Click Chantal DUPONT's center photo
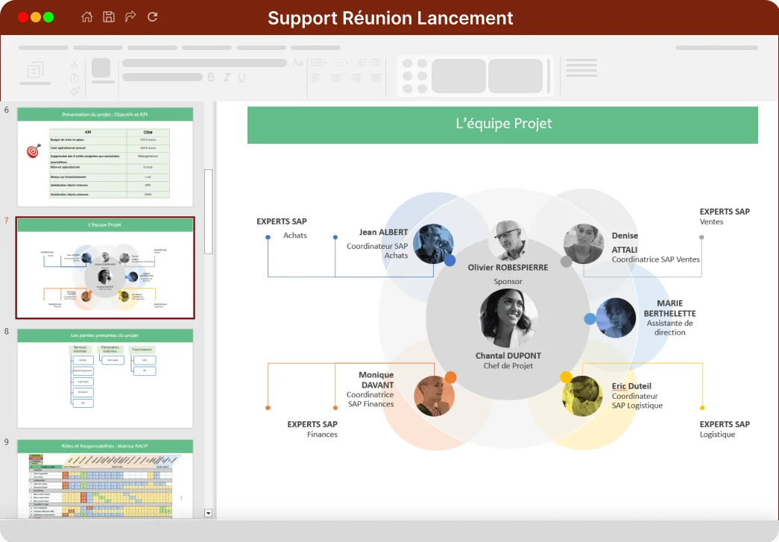Viewport: 779px width, 542px height. point(508,318)
